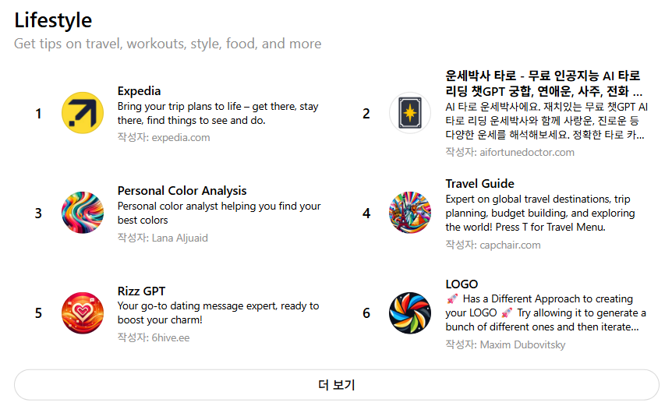Select the LOGO title text
This screenshot has width=672, height=406.
click(462, 284)
